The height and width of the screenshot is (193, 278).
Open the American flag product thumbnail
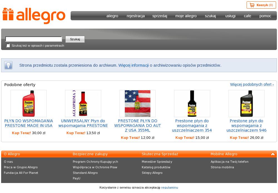[x=138, y=104]
